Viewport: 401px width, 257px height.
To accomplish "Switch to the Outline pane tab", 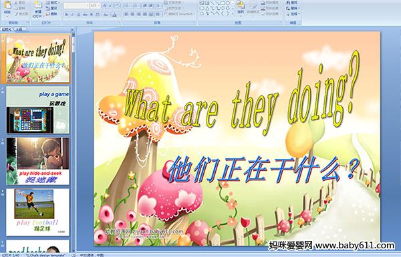I will point(19,29).
